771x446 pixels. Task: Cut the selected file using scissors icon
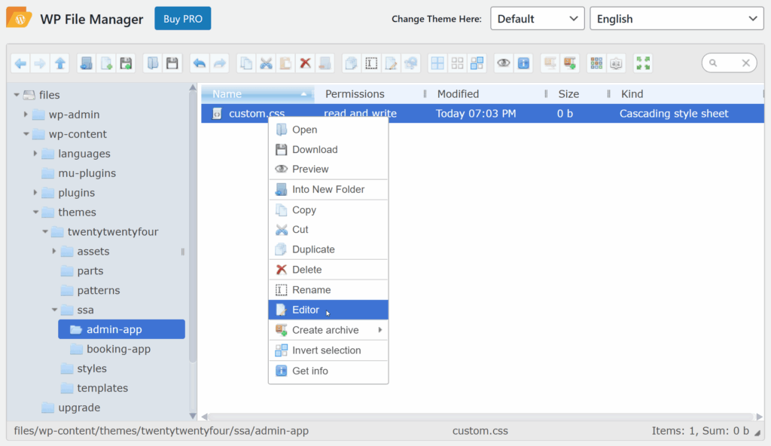pyautogui.click(x=266, y=63)
